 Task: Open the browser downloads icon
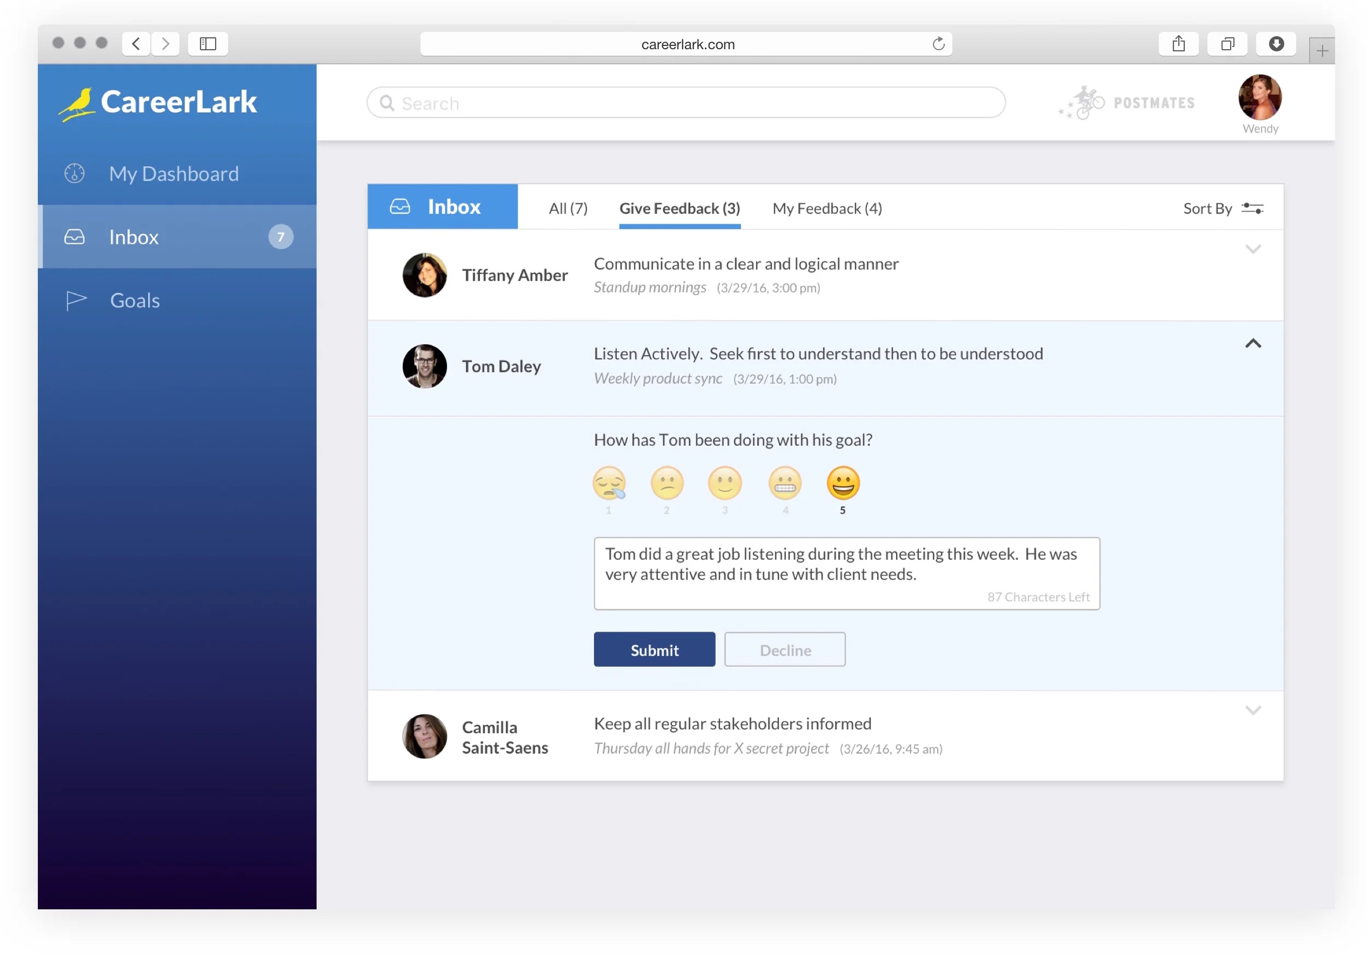click(x=1276, y=43)
